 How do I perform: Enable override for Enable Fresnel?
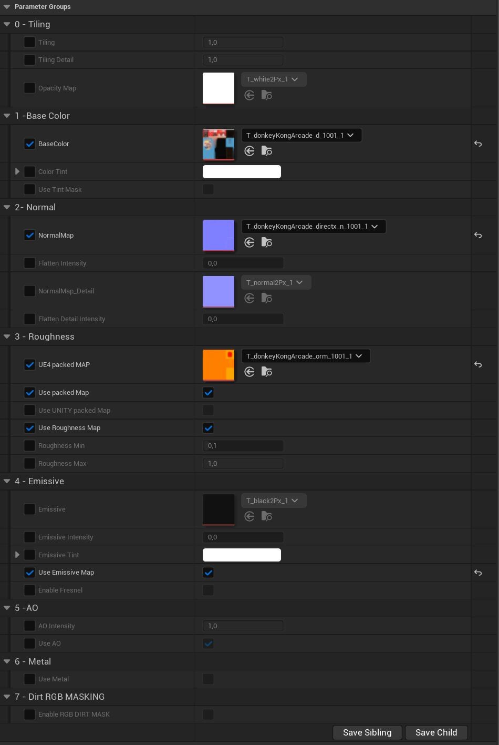[30, 590]
